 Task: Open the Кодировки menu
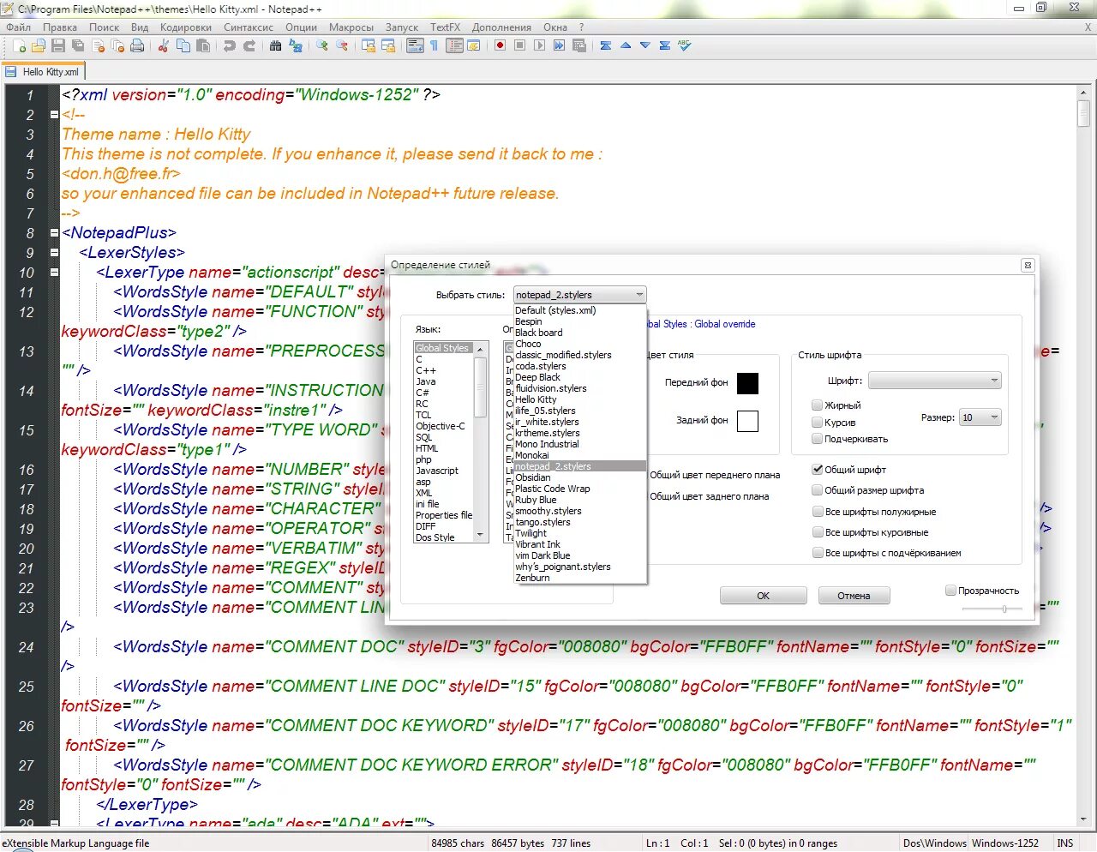tap(185, 27)
